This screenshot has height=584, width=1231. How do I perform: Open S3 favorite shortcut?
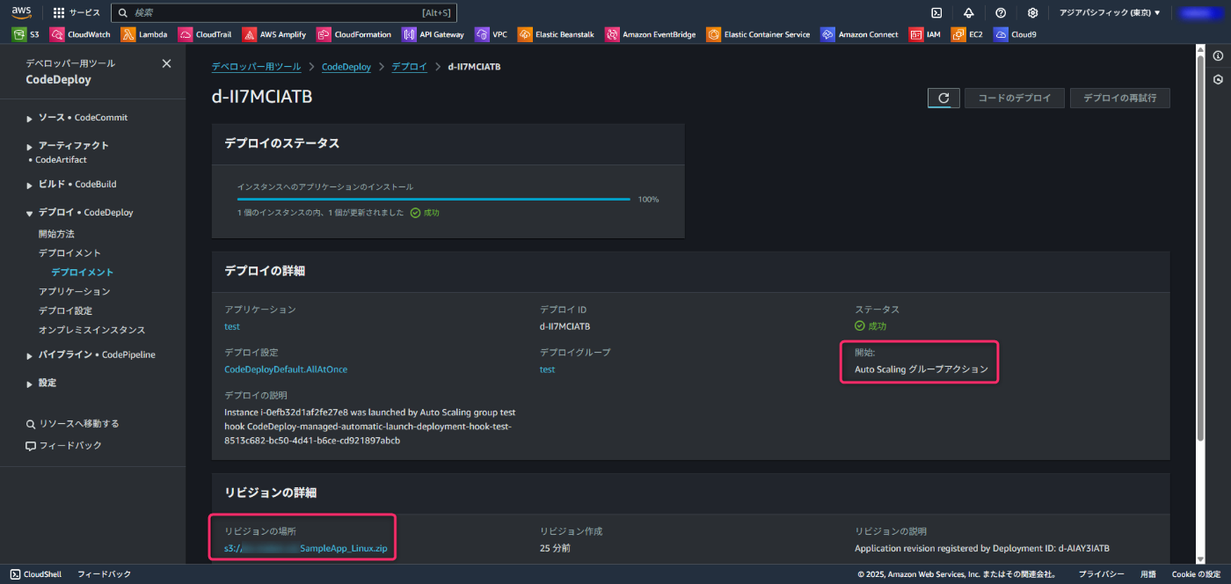[x=25, y=34]
